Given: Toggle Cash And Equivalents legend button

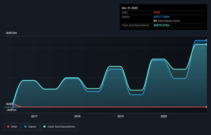Looking at the screenshot, I should pos(59,127).
